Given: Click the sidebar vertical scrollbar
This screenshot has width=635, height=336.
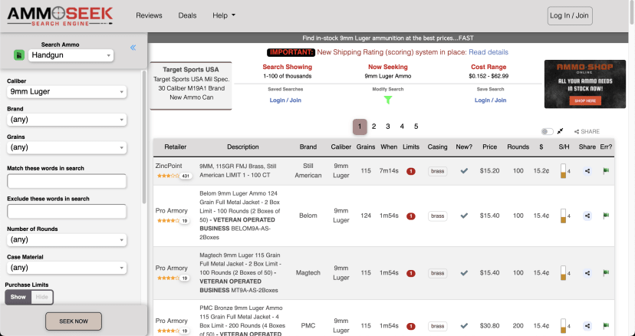Looking at the screenshot, I should (x=143, y=138).
